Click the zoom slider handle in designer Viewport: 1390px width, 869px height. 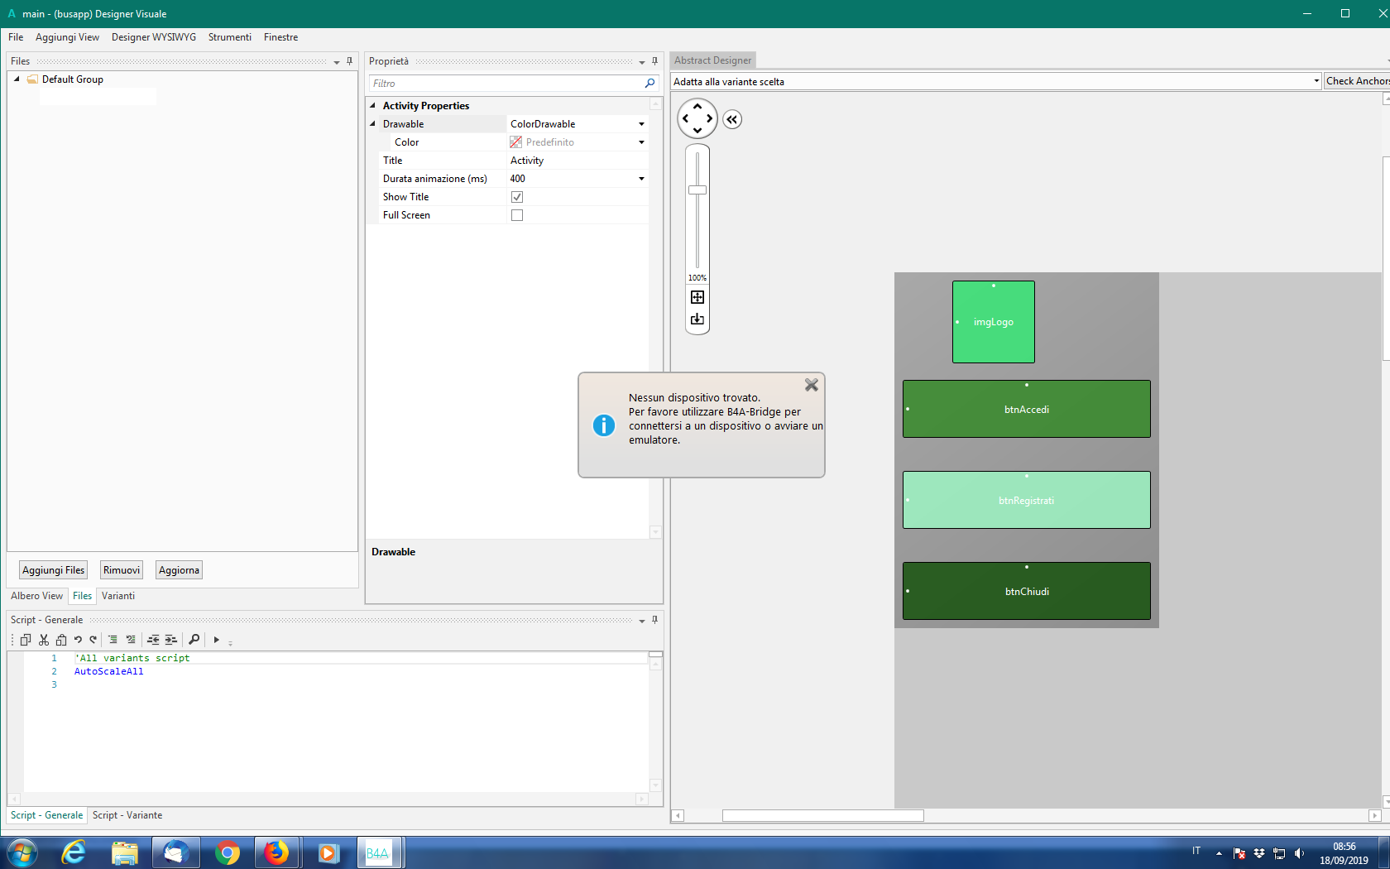(697, 190)
